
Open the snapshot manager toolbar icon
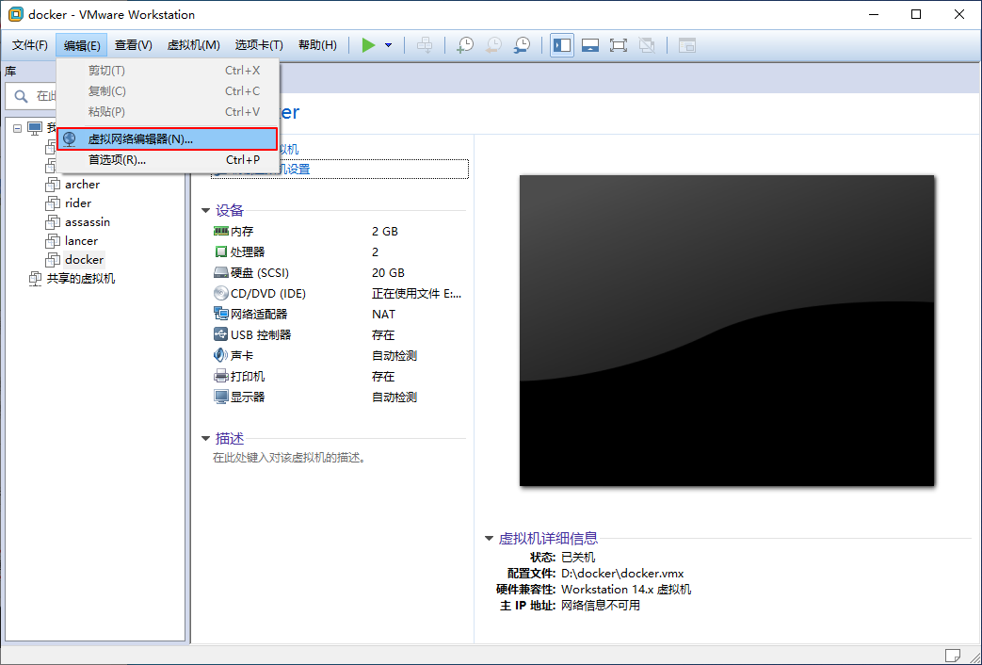522,45
